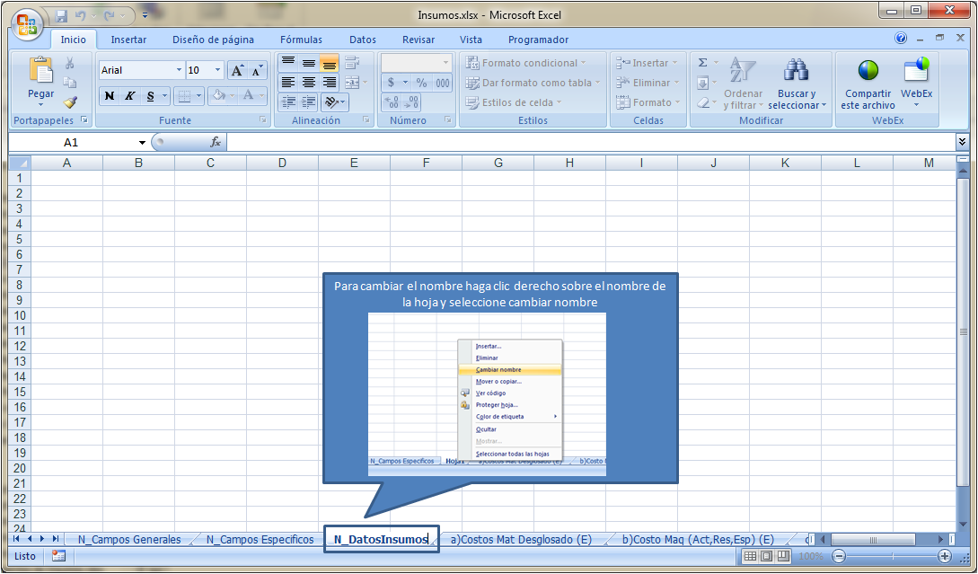
Task: Increase cell indent
Action: click(x=308, y=102)
